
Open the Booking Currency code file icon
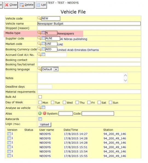pos(43,49)
